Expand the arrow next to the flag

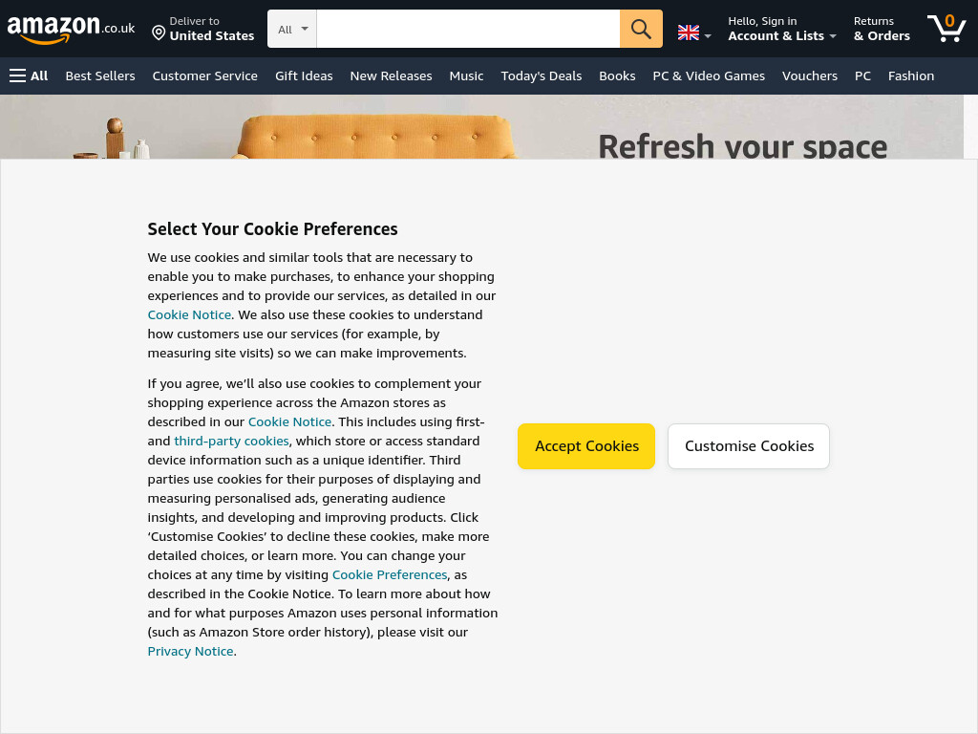708,36
